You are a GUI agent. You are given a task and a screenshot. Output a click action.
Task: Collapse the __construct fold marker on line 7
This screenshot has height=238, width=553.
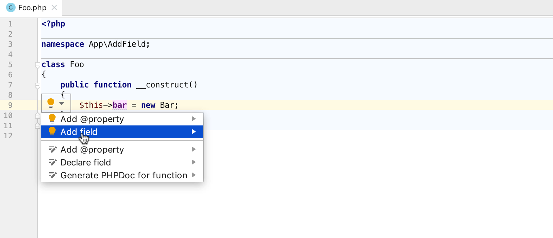[38, 85]
